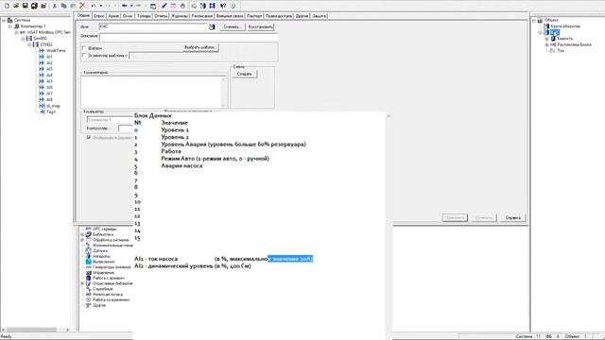Viewport: 605px width, 340px height.
Task: Expand the Емкость node in object tree
Action: point(546,39)
